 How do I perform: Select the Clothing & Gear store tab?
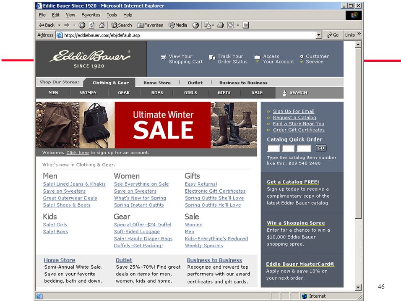(x=110, y=83)
